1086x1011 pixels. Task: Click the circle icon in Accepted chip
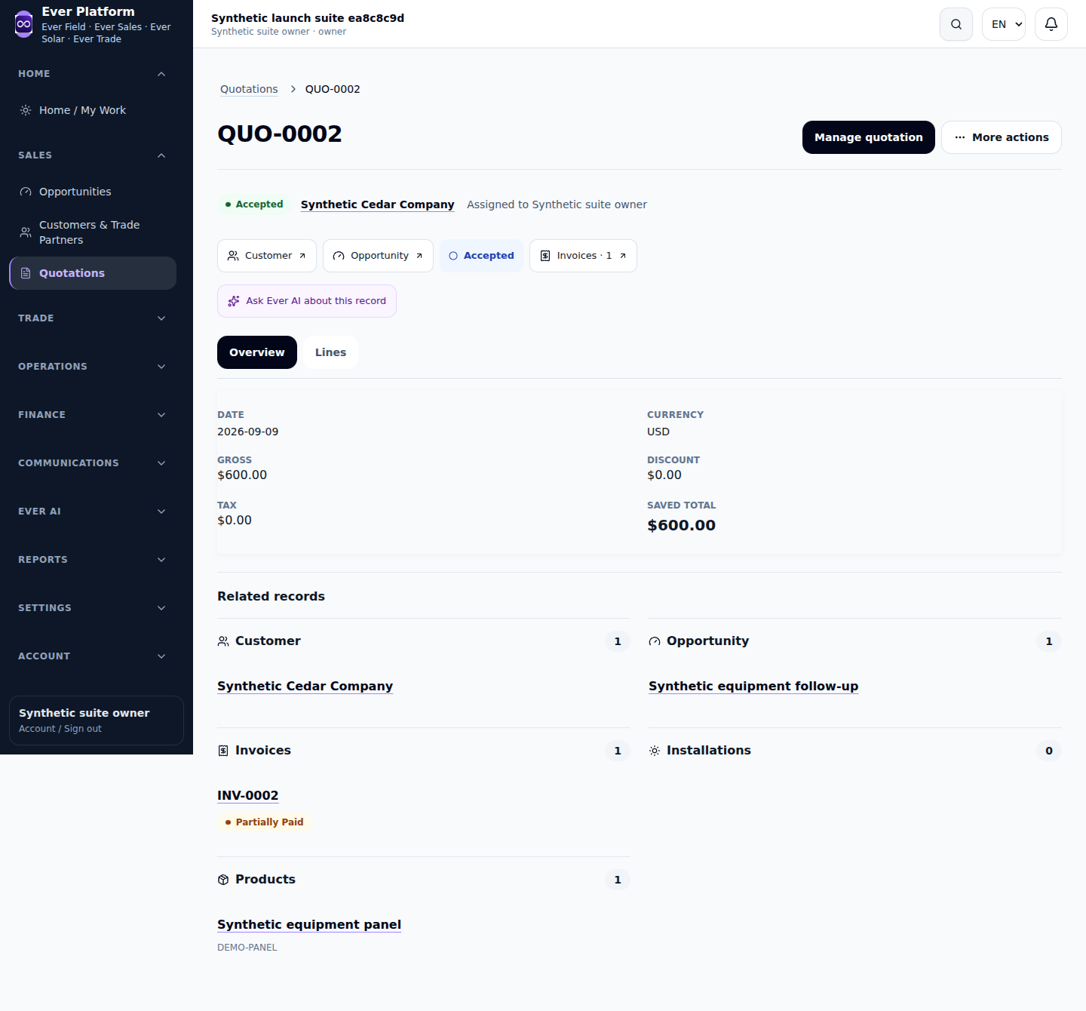click(453, 256)
